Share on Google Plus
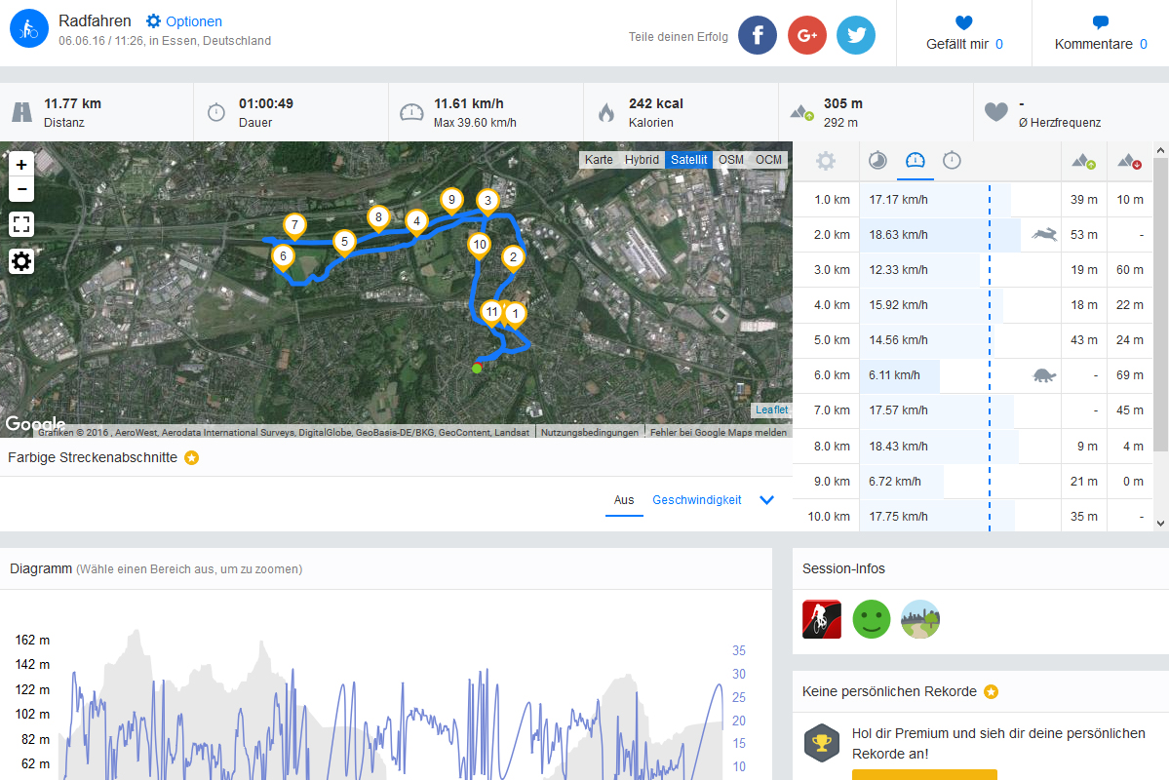1169x780 pixels. click(806, 35)
